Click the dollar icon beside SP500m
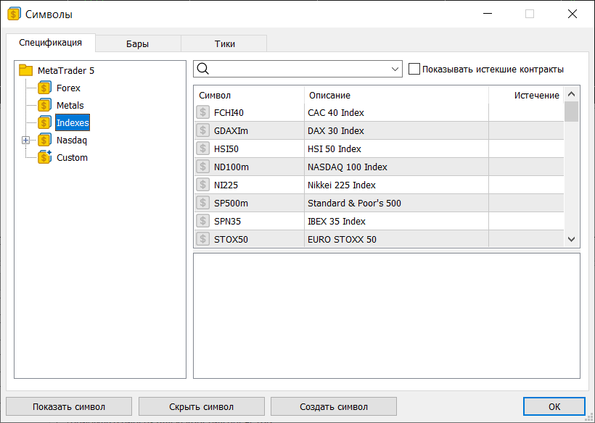 (202, 203)
